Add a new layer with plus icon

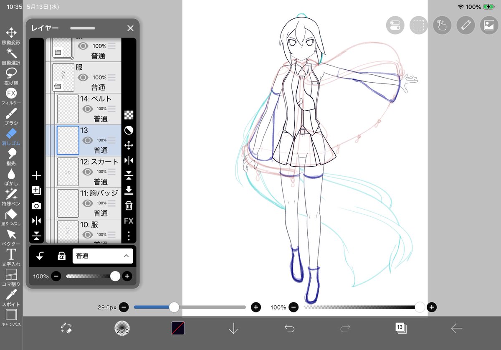pos(36,175)
